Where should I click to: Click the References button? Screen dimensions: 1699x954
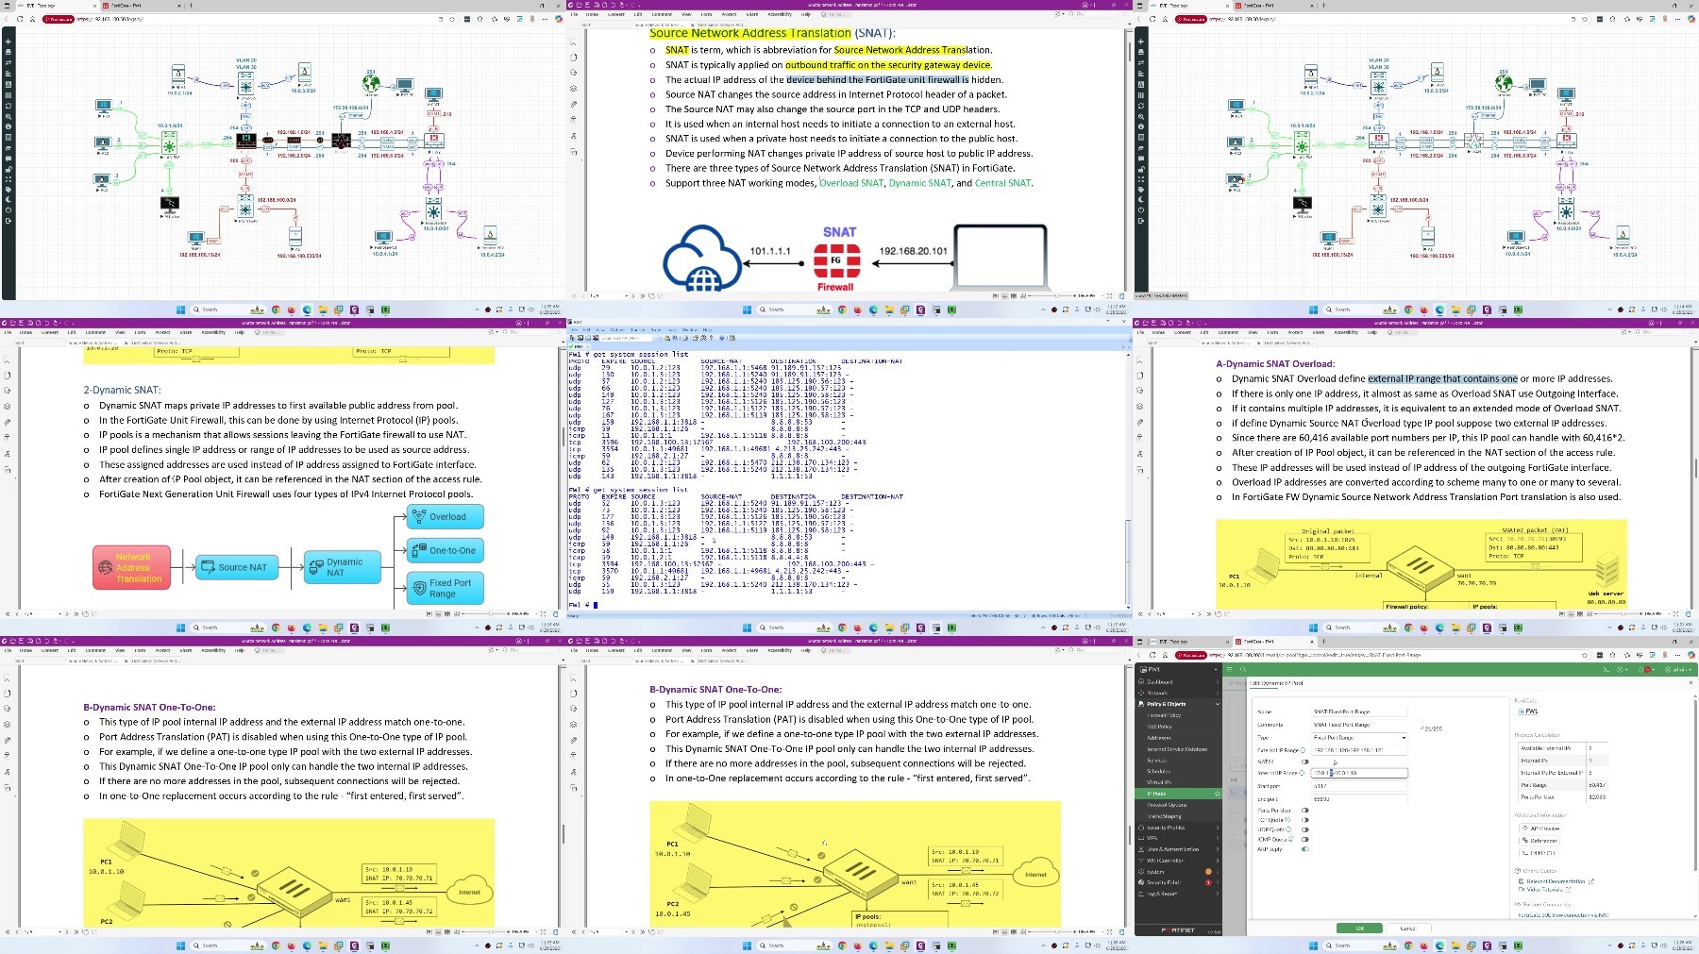1539,841
